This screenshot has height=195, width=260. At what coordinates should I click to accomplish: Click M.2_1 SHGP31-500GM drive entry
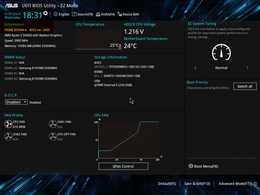coord(117,76)
